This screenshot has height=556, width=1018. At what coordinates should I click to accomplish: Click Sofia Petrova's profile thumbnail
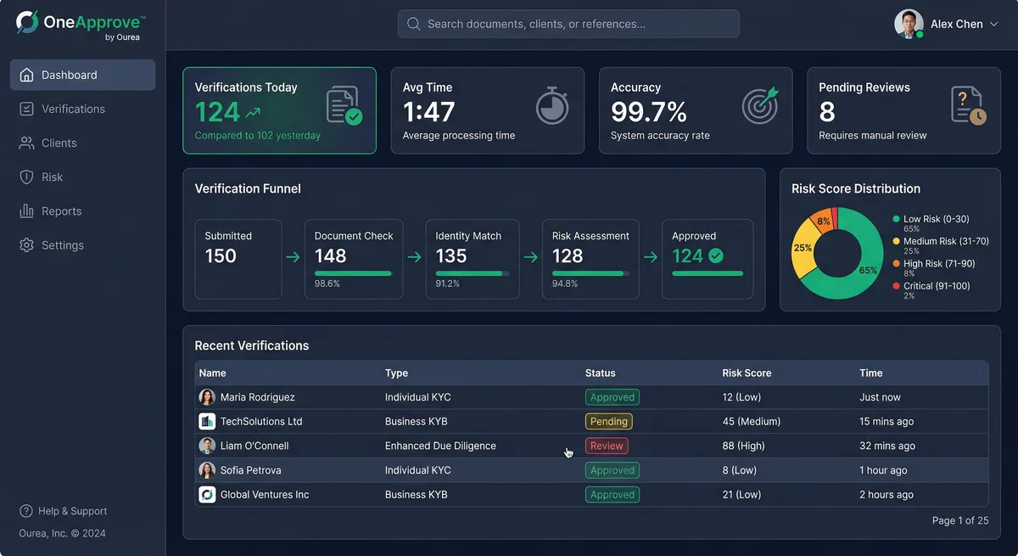pyautogui.click(x=207, y=469)
